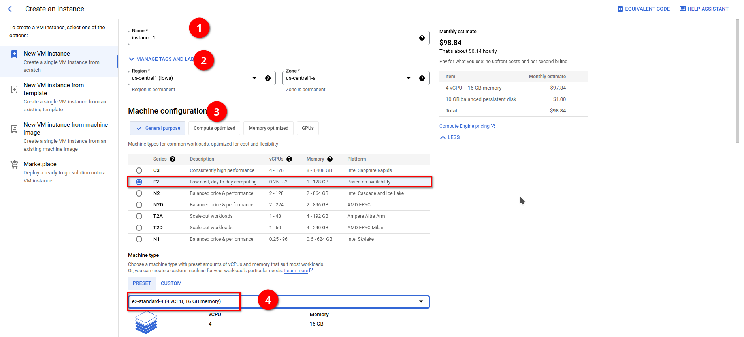744x337 pixels.
Task: Click the Memory column help icon
Action: (330, 159)
